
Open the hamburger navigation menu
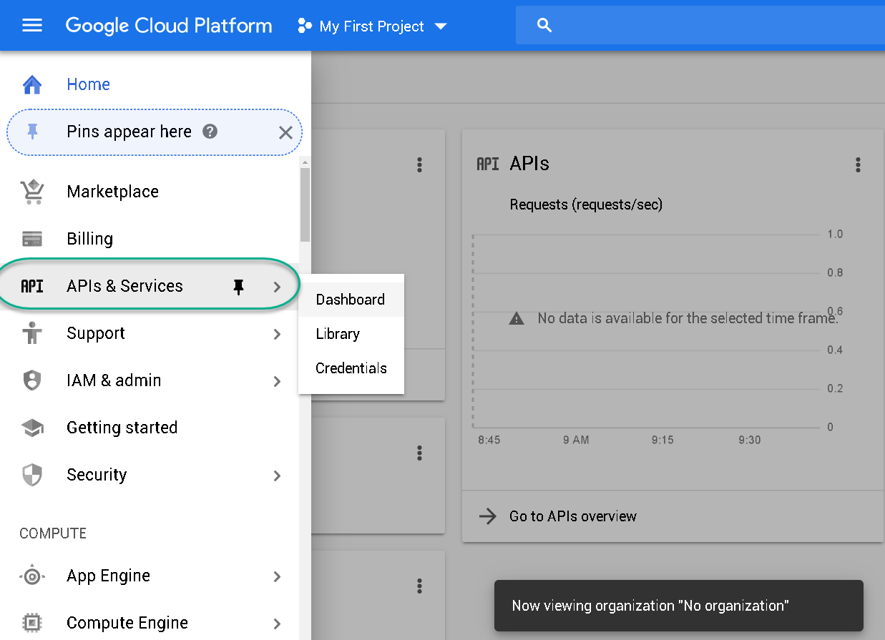click(x=32, y=26)
